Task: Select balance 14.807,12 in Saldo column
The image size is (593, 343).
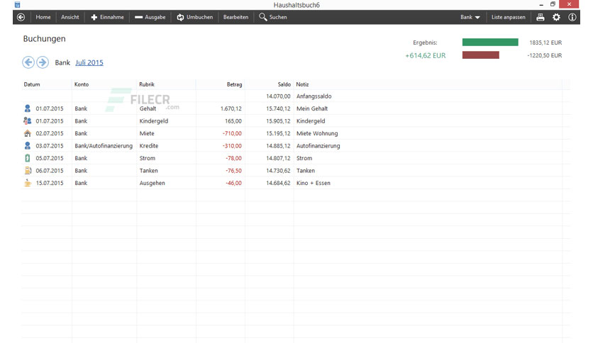Action: tap(278, 158)
